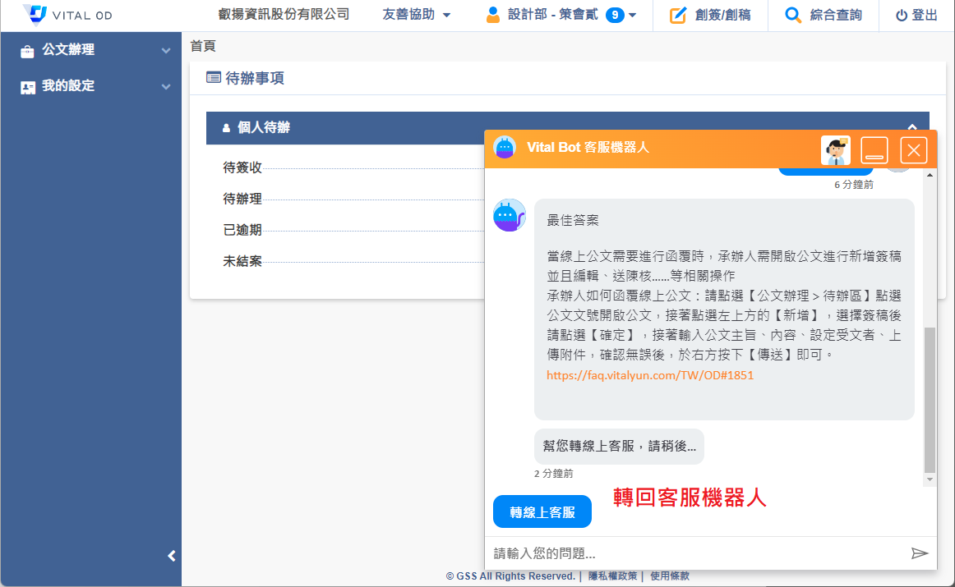The height and width of the screenshot is (587, 955).
Task: Click the 登出 power icon
Action: point(902,15)
